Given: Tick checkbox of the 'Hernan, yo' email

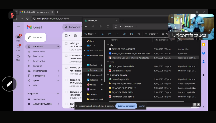Looking at the screenshot, I should pos(66,80).
